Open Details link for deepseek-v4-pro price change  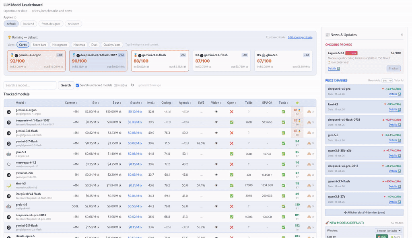click(395, 94)
